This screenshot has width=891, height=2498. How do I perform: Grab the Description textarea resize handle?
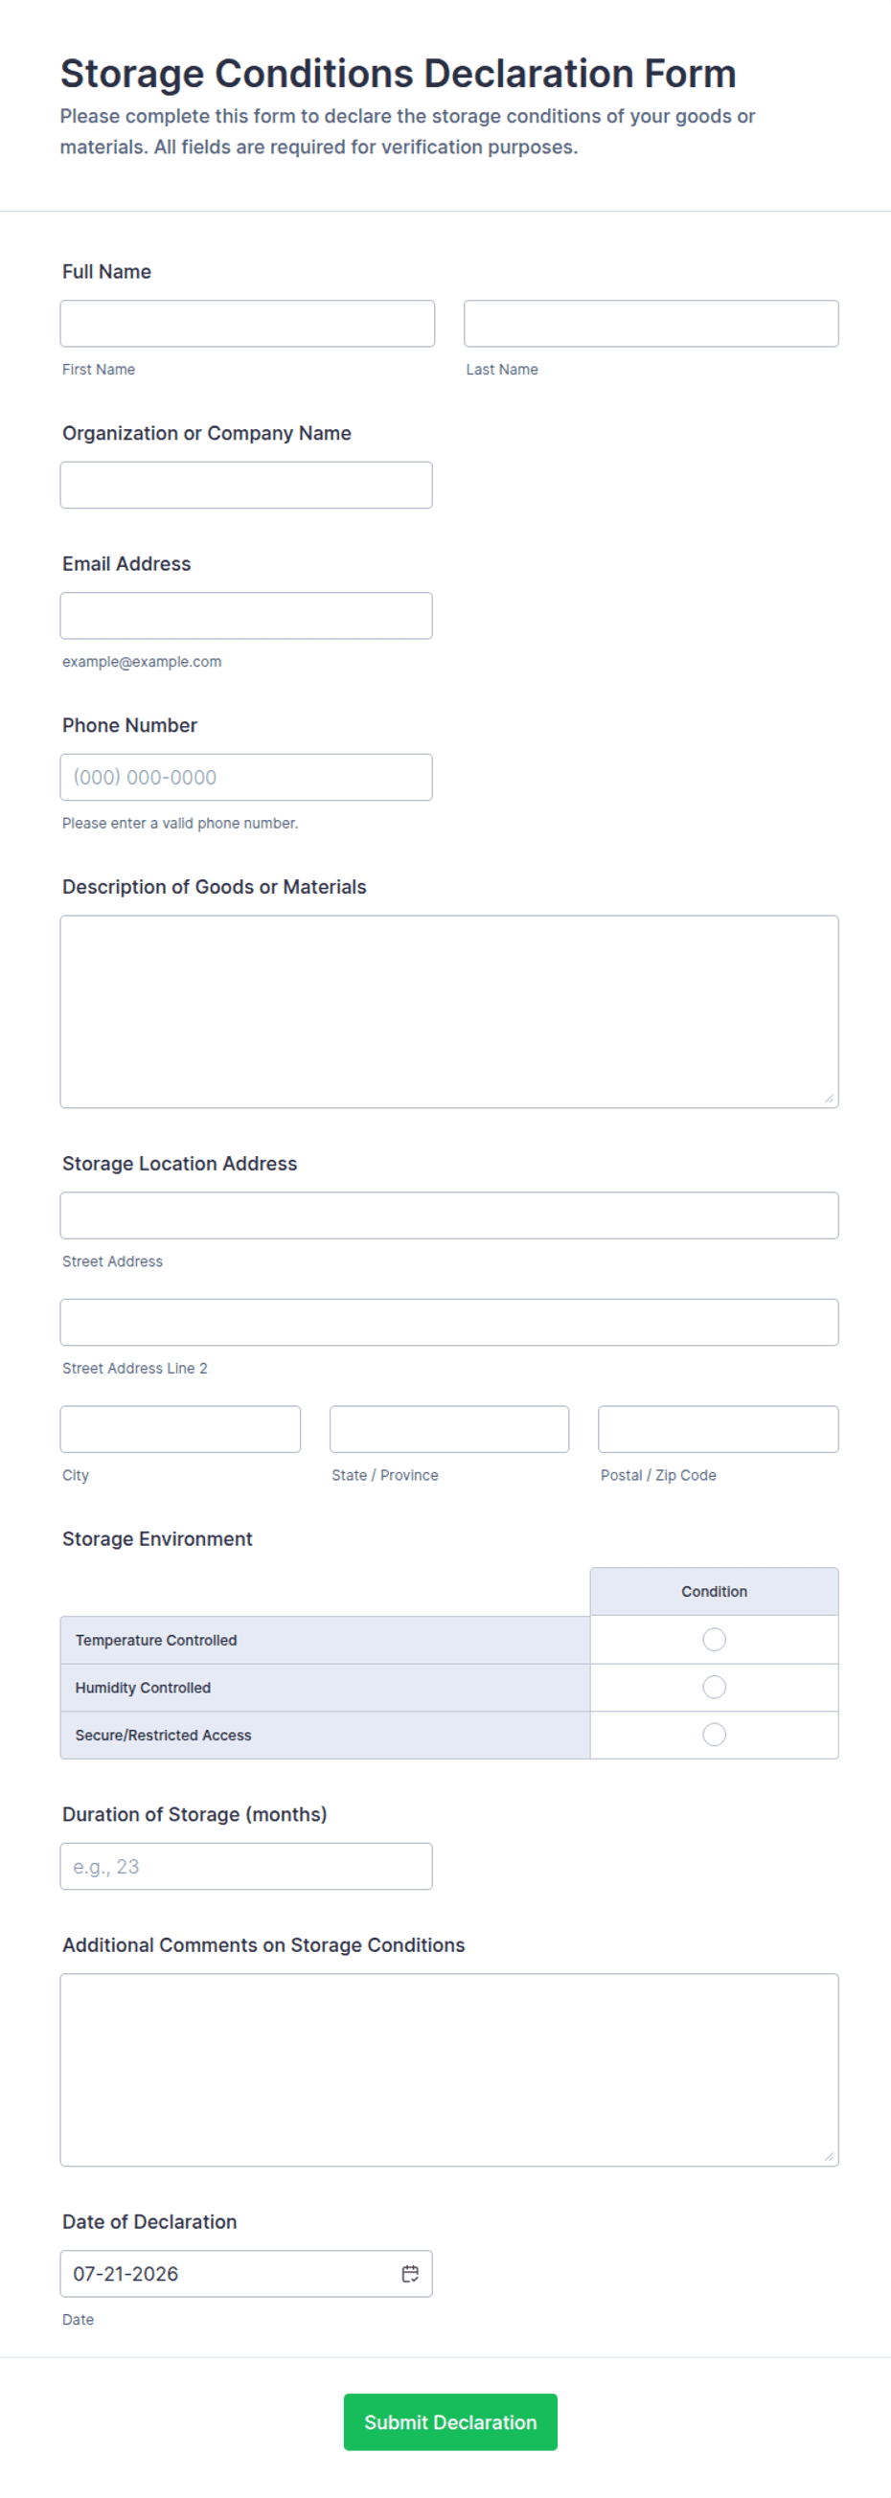(829, 1099)
